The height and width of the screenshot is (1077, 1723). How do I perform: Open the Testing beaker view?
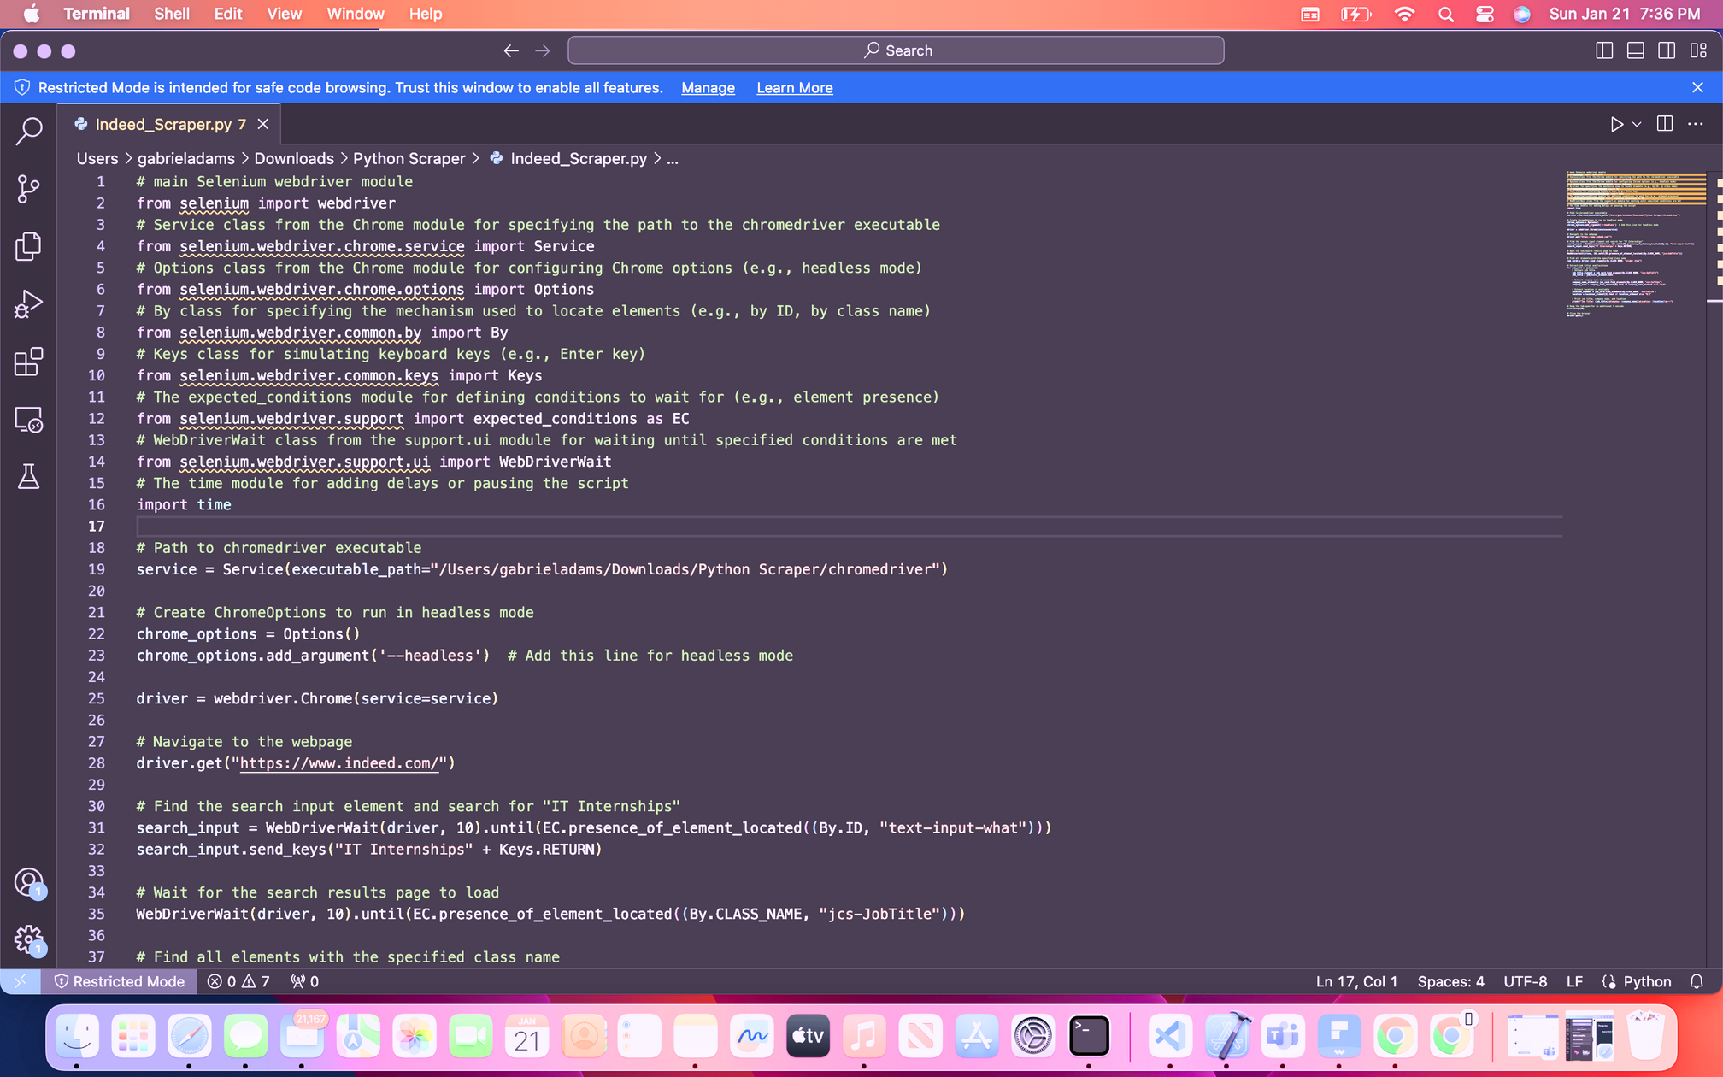[x=28, y=477]
